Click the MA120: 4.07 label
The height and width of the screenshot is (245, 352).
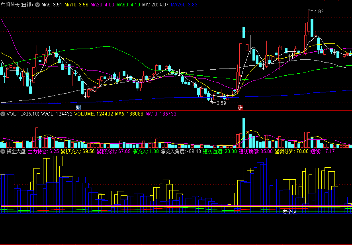click(x=155, y=5)
